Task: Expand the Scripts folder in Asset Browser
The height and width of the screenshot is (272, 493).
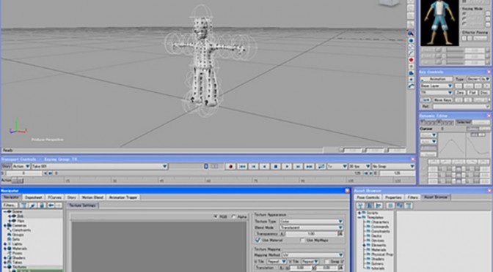Action: click(x=359, y=213)
